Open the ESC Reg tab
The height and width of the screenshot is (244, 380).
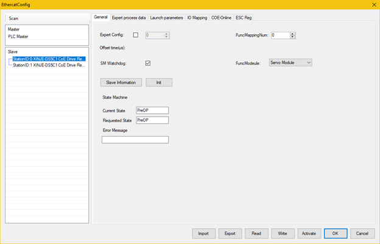(x=244, y=18)
